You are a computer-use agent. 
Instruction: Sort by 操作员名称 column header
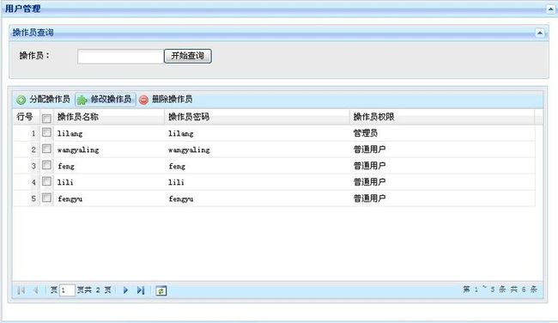109,117
